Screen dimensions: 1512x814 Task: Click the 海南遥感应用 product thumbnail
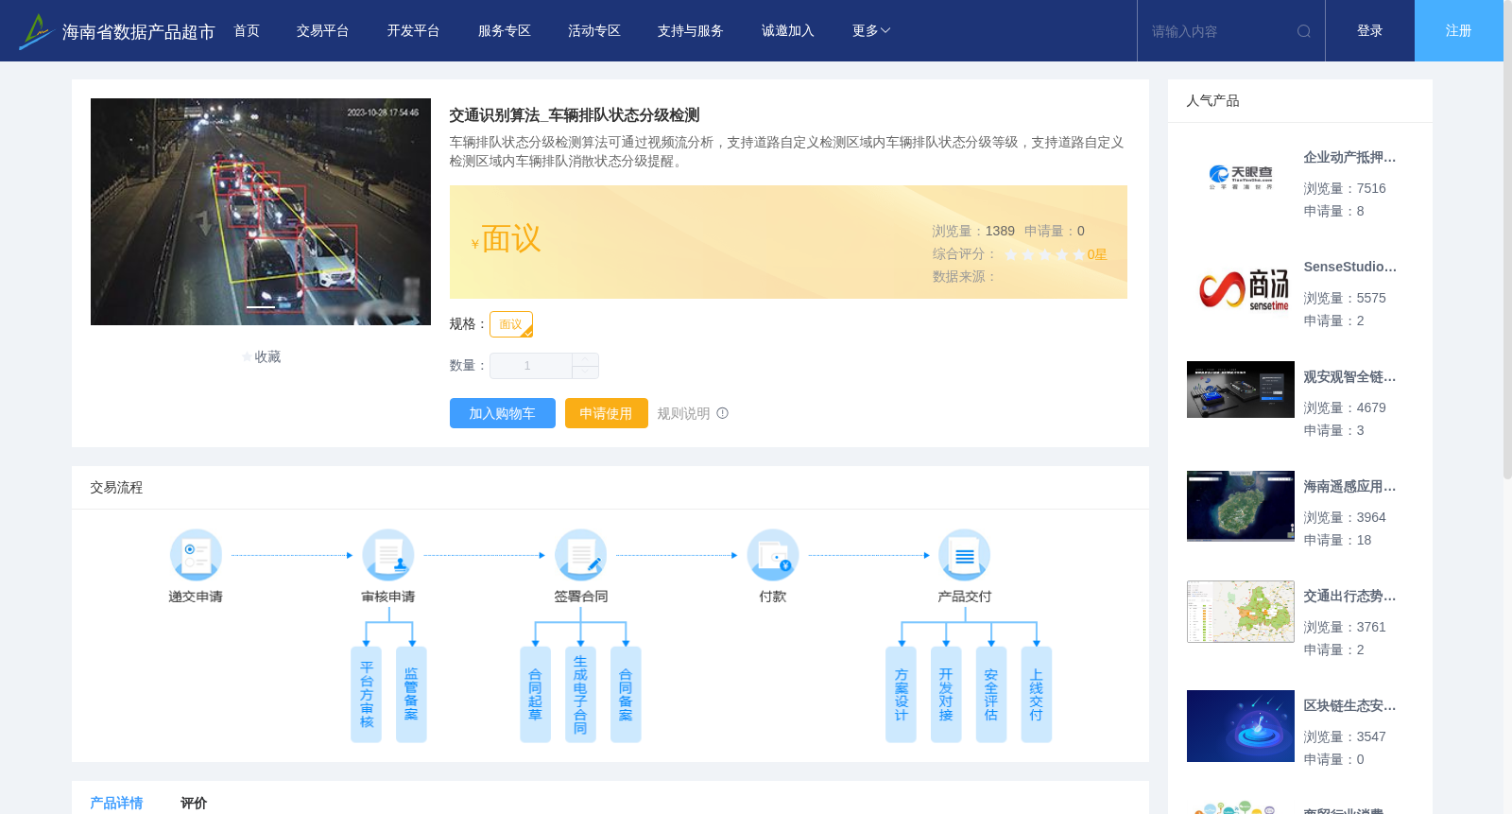point(1241,506)
